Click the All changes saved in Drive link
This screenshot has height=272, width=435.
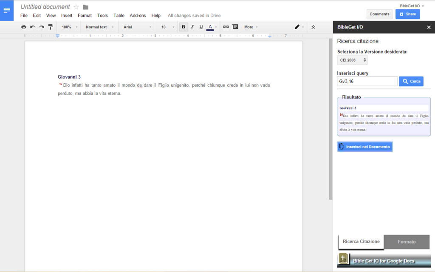point(194,16)
